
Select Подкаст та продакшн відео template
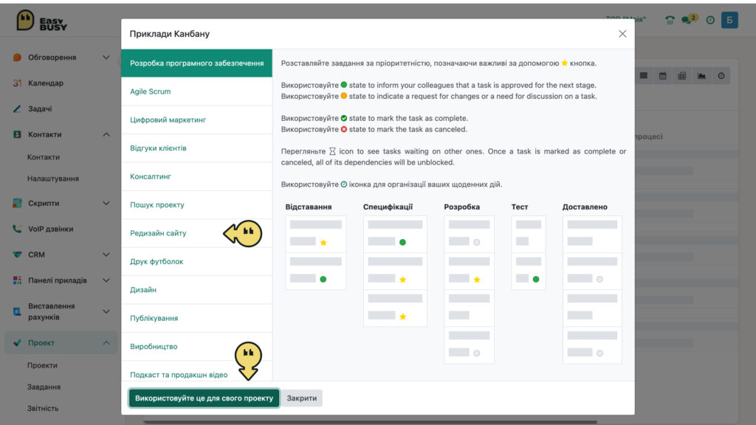196,372
